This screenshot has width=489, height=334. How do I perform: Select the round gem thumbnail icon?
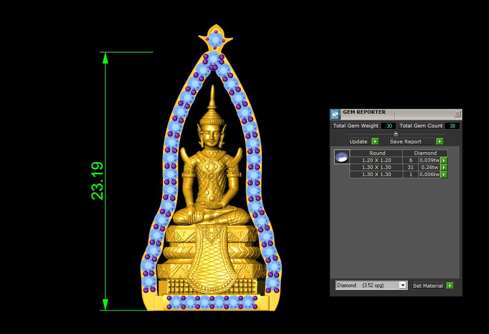click(x=342, y=157)
